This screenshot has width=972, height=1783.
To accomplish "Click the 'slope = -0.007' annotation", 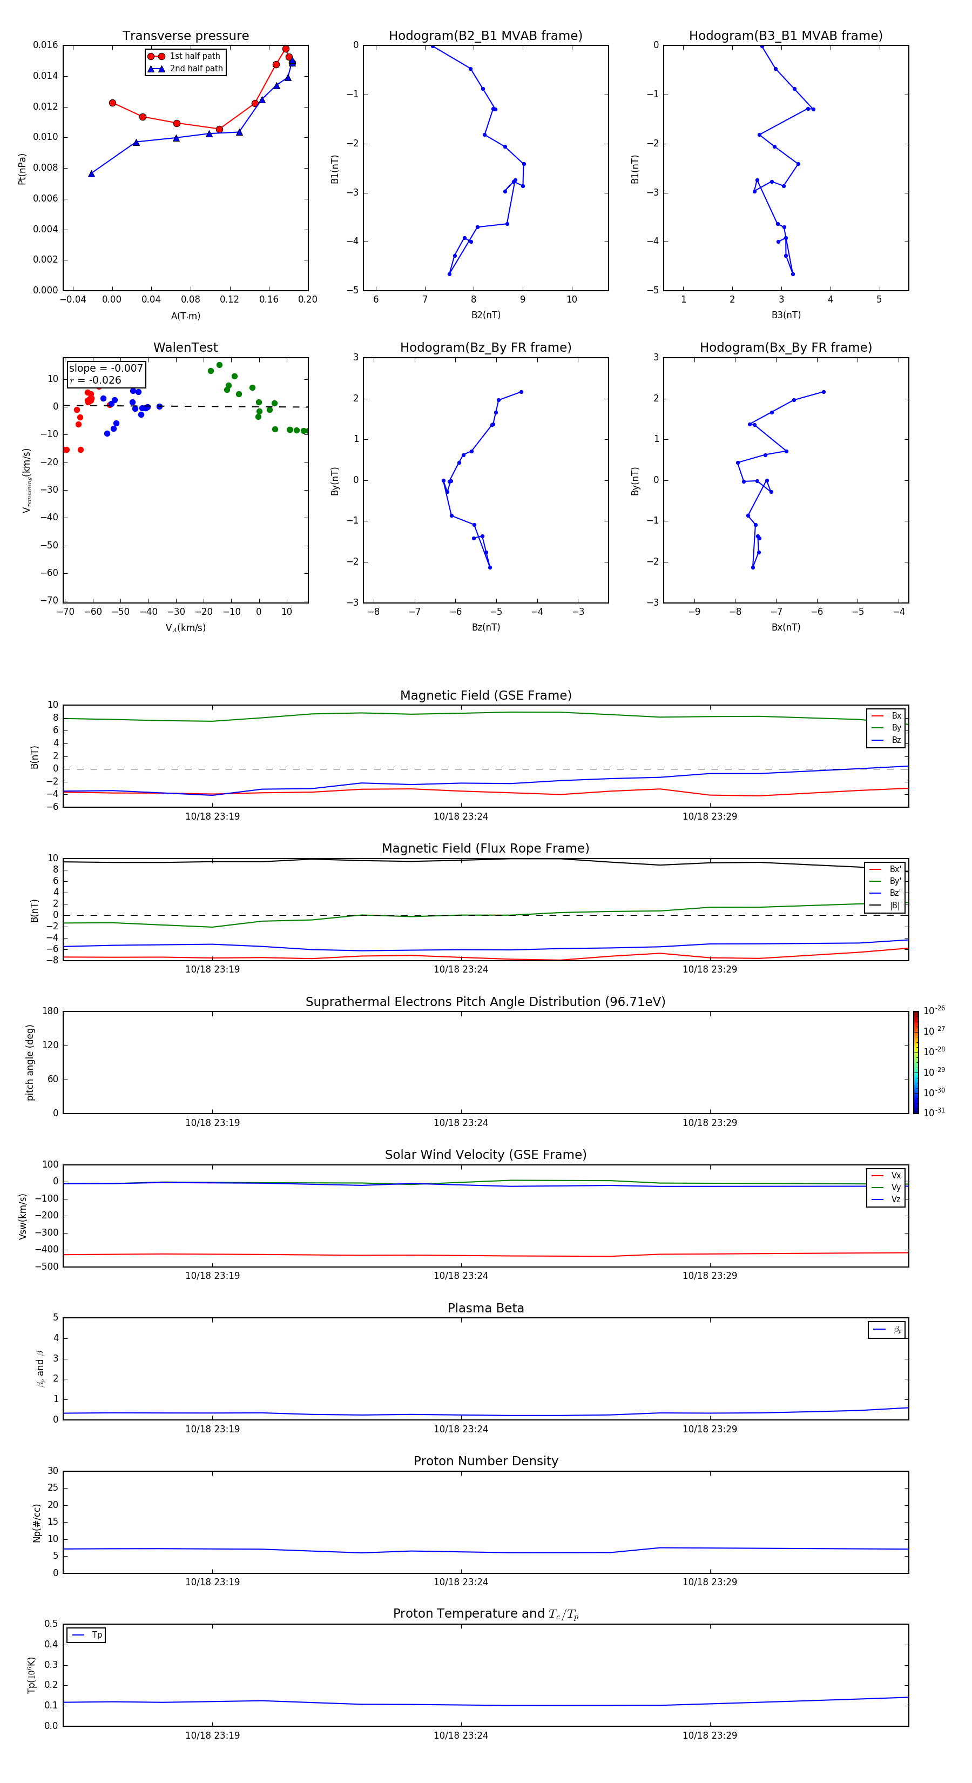I will pyautogui.click(x=106, y=368).
